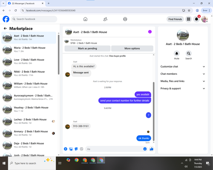The width and height of the screenshot is (213, 170).
Task: Open the Auroraspicymom conversation
Action: point(29,97)
